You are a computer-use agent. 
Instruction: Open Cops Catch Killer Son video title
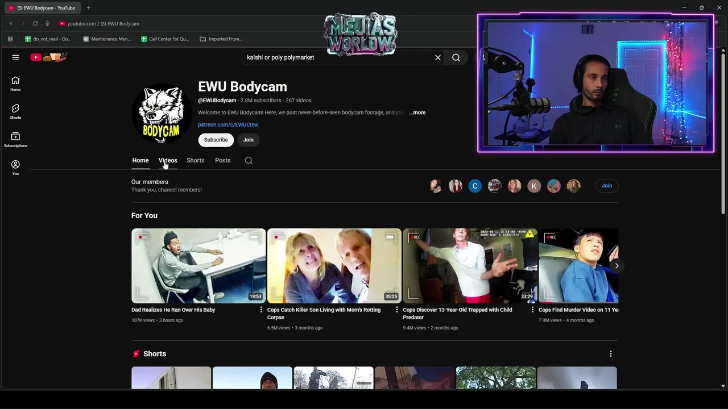324,314
